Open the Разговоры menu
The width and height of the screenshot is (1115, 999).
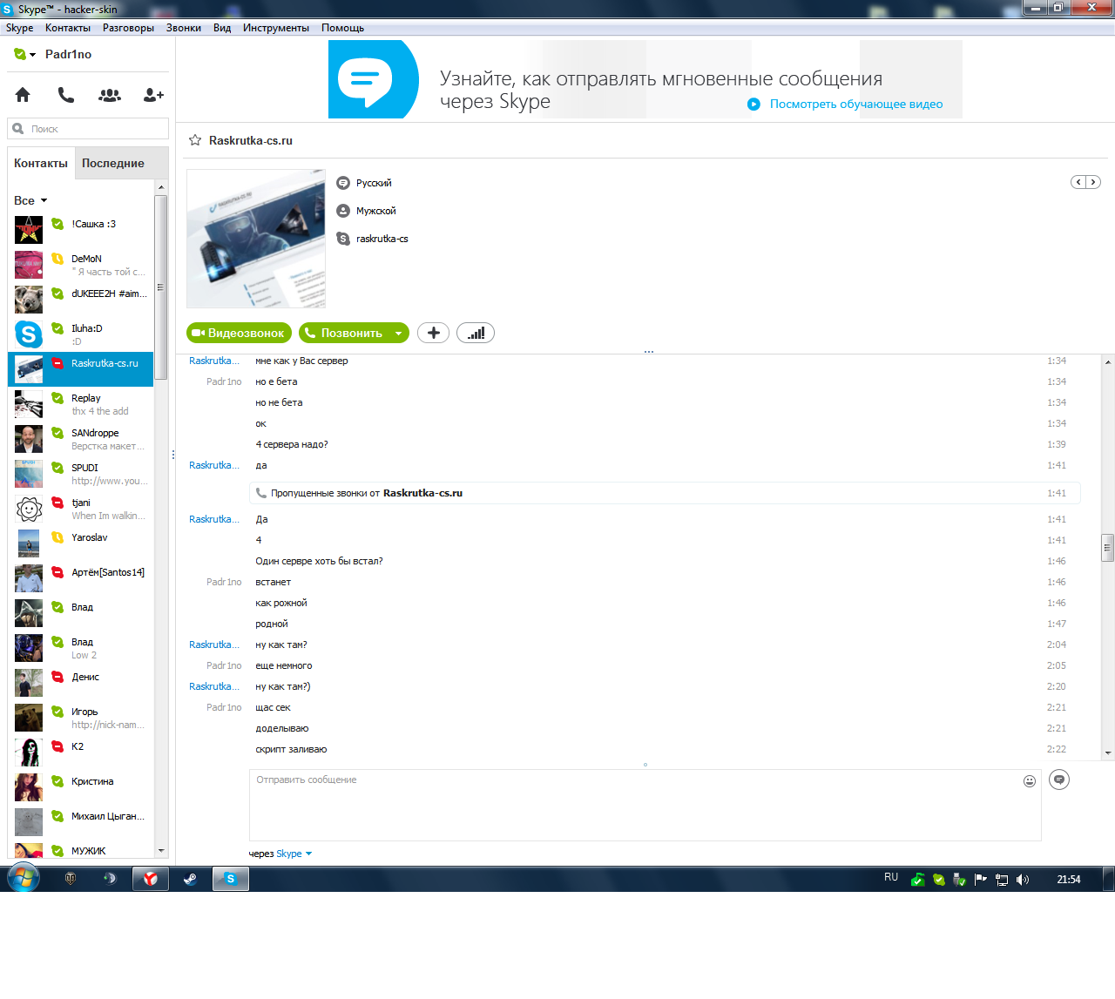click(x=128, y=28)
